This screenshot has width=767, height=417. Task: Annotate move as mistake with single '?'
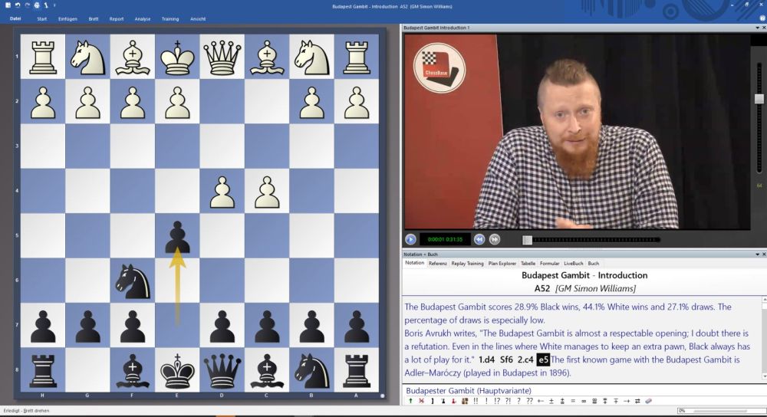[518, 401]
